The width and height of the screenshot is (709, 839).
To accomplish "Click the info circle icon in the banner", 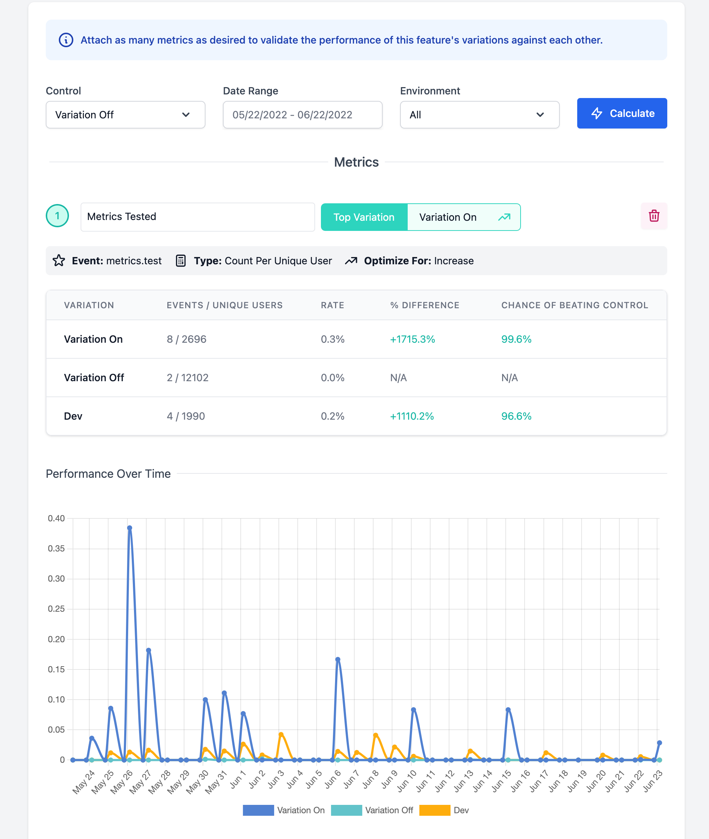I will tap(66, 40).
